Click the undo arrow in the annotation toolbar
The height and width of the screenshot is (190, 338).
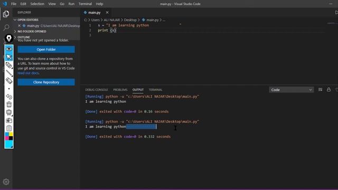tap(9, 97)
